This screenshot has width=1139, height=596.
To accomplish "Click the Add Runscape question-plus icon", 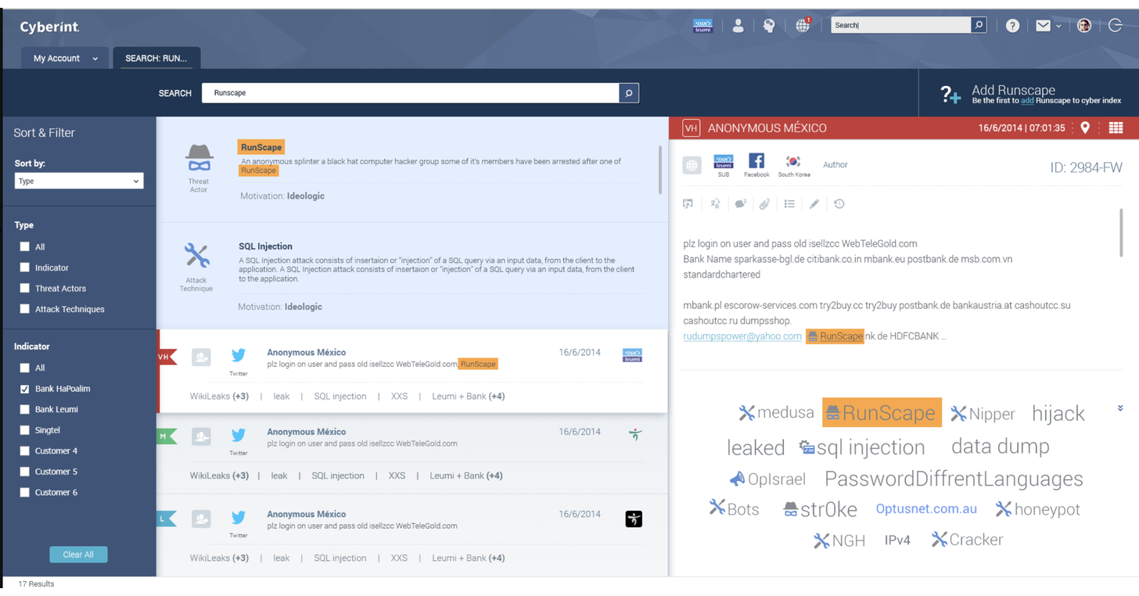I will [x=950, y=95].
